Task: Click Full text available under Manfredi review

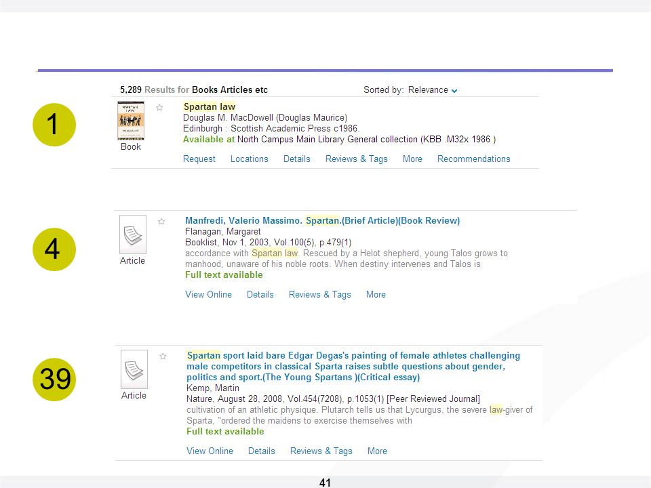Action: pos(224,274)
